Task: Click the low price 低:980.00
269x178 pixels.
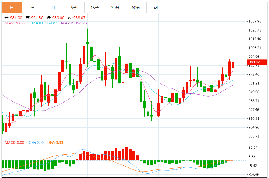Action: click(x=56, y=18)
